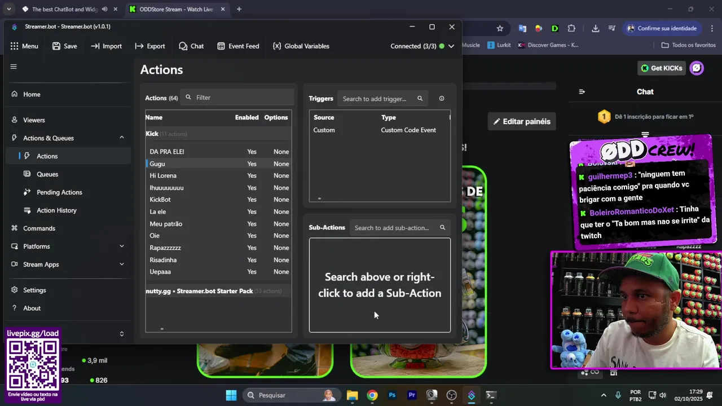This screenshot has width=722, height=406.
Task: Click Import in the toolbar
Action: click(106, 46)
